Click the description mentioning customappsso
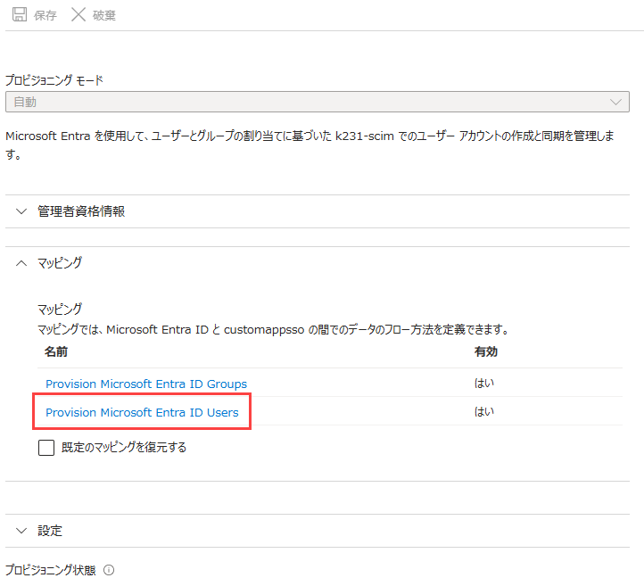The image size is (644, 578). [274, 329]
